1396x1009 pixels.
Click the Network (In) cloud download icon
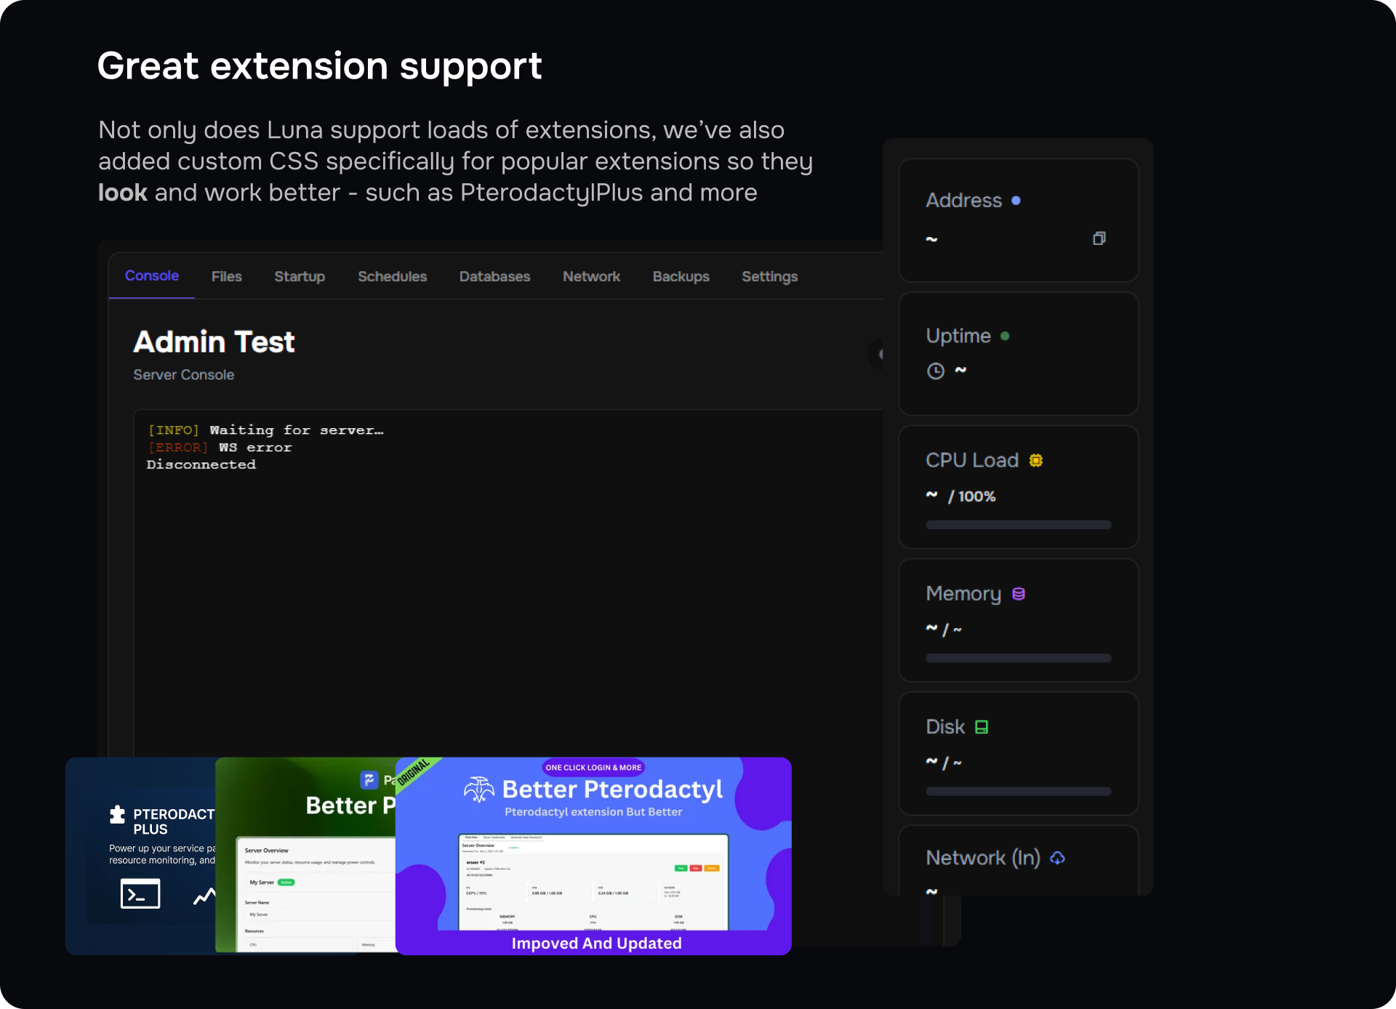click(1057, 859)
